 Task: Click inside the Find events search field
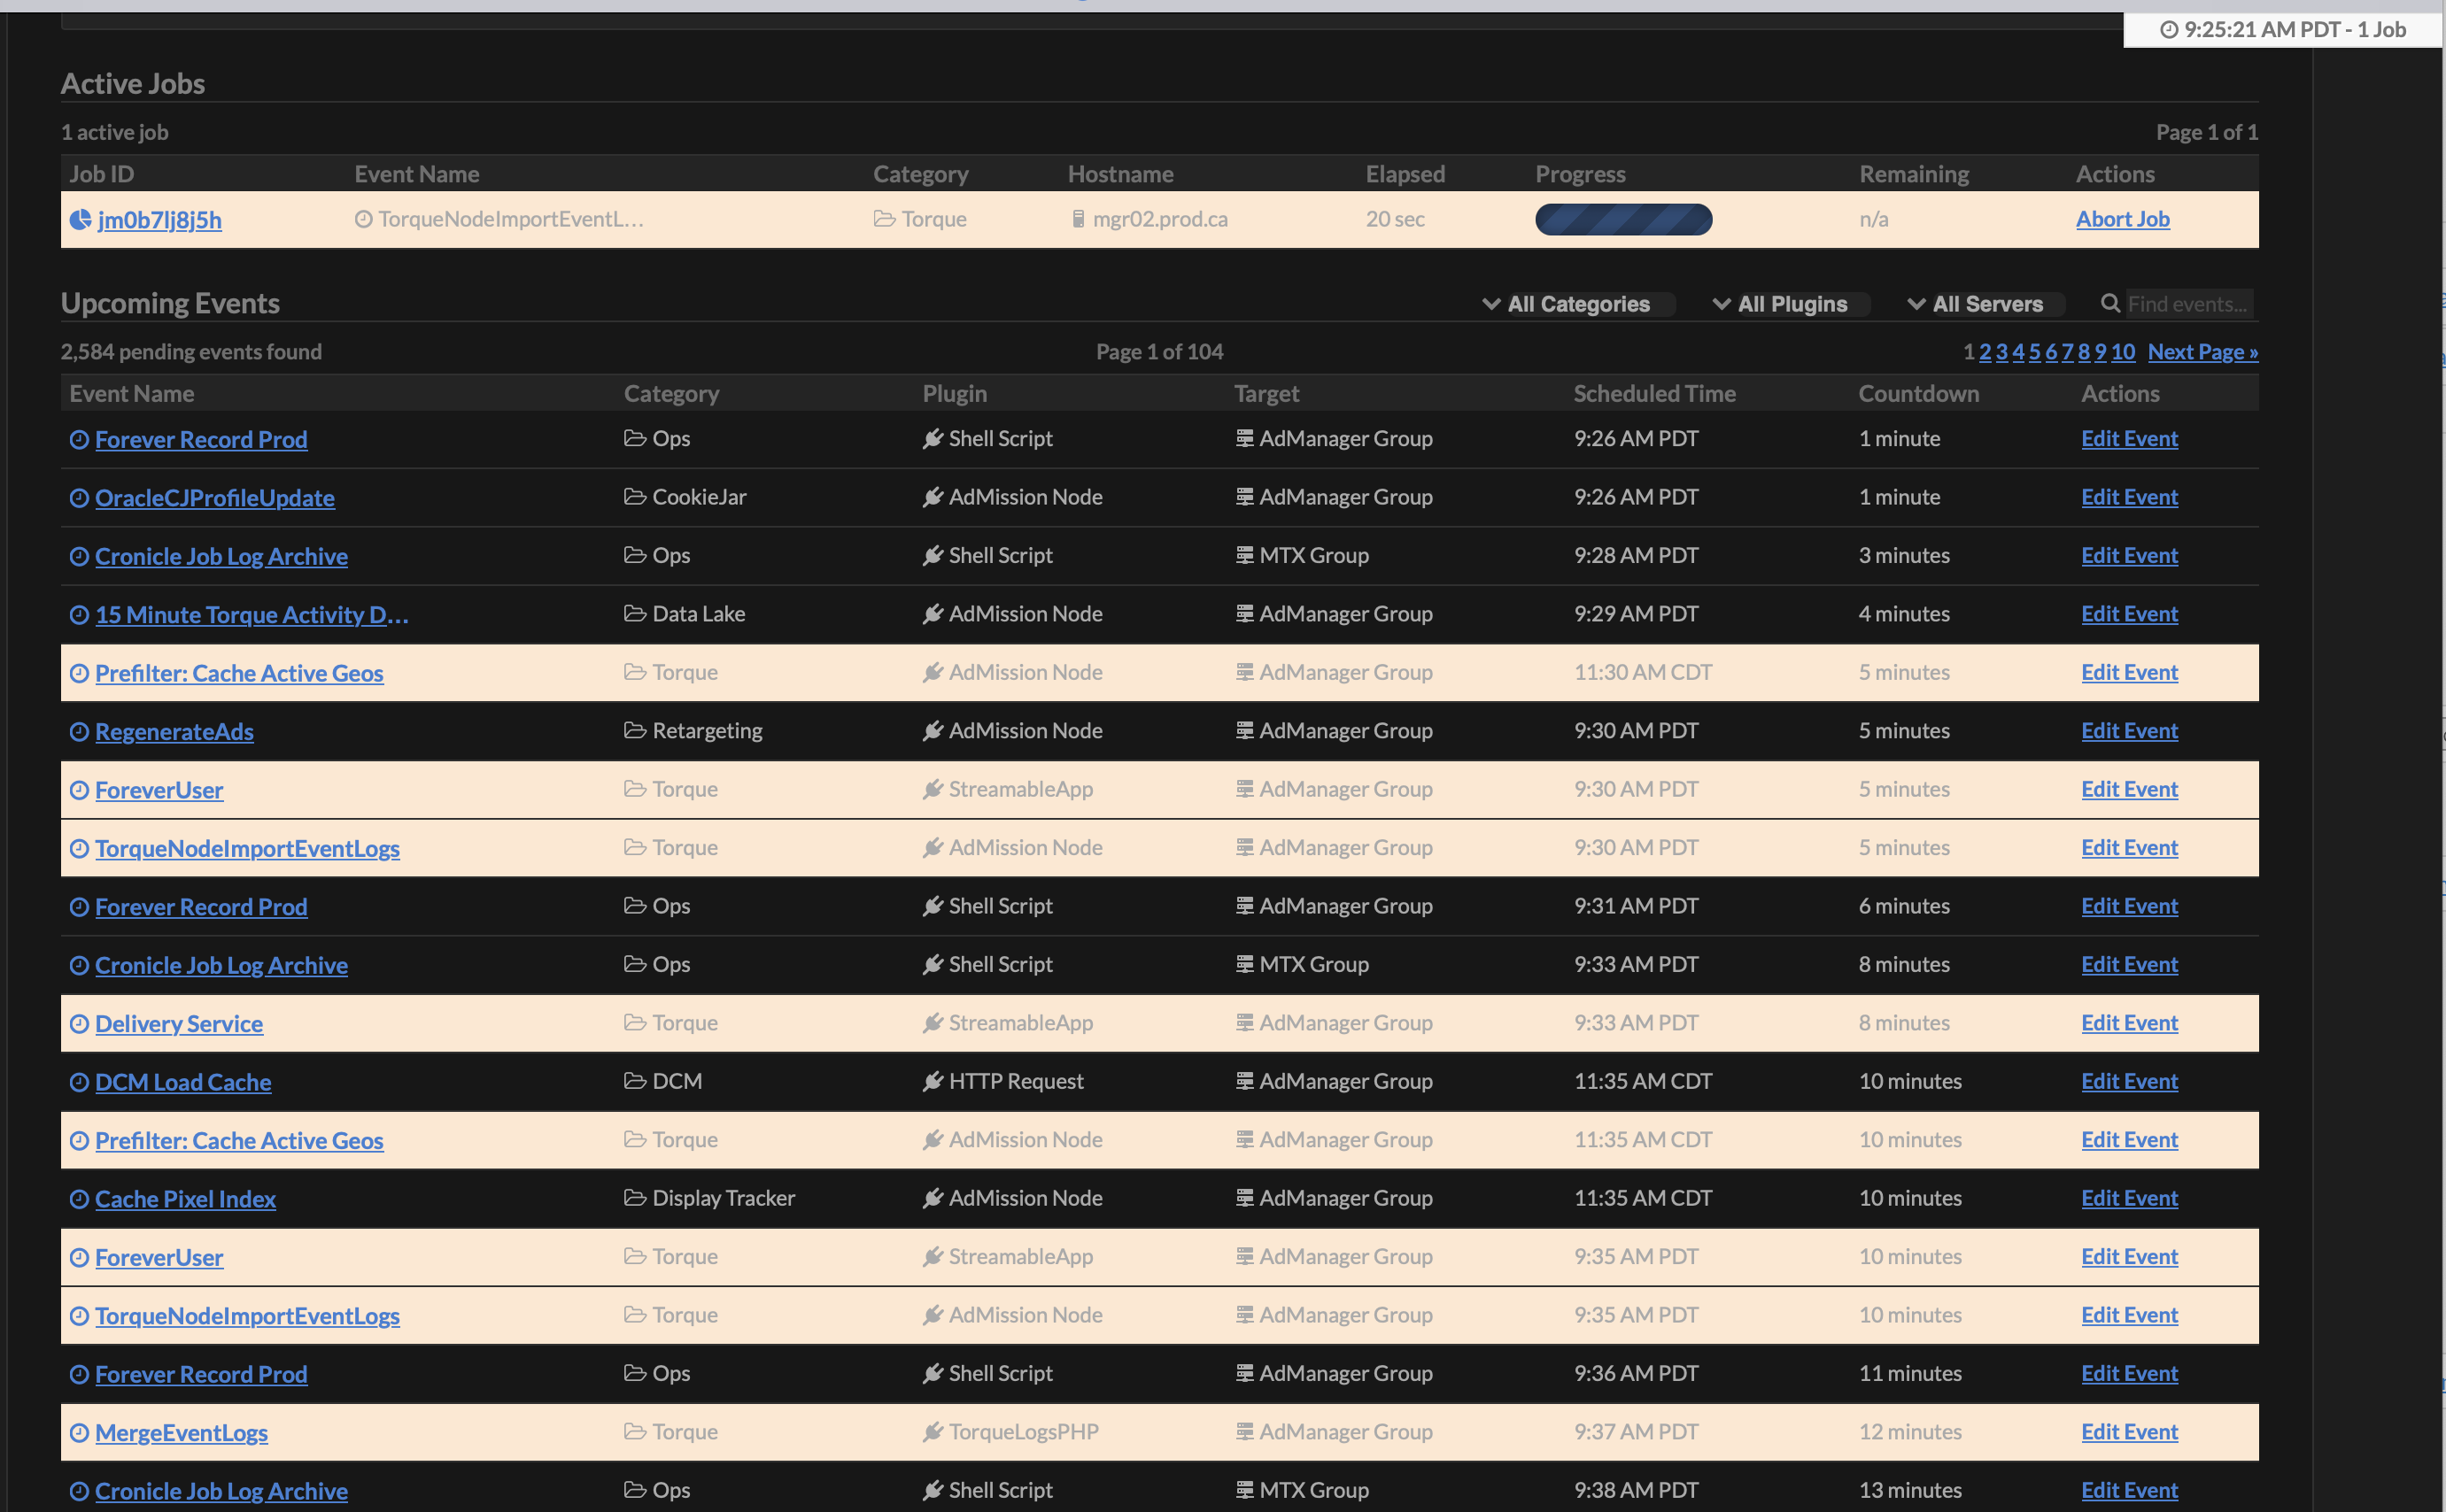[2191, 303]
